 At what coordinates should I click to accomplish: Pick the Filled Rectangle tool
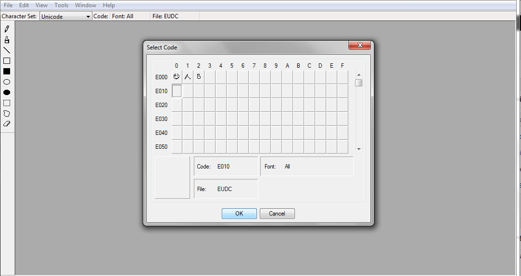click(7, 71)
